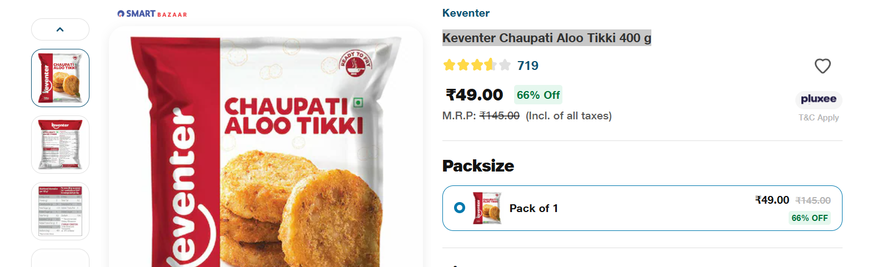Select the front-of-pack thumbnail image

coord(60,78)
